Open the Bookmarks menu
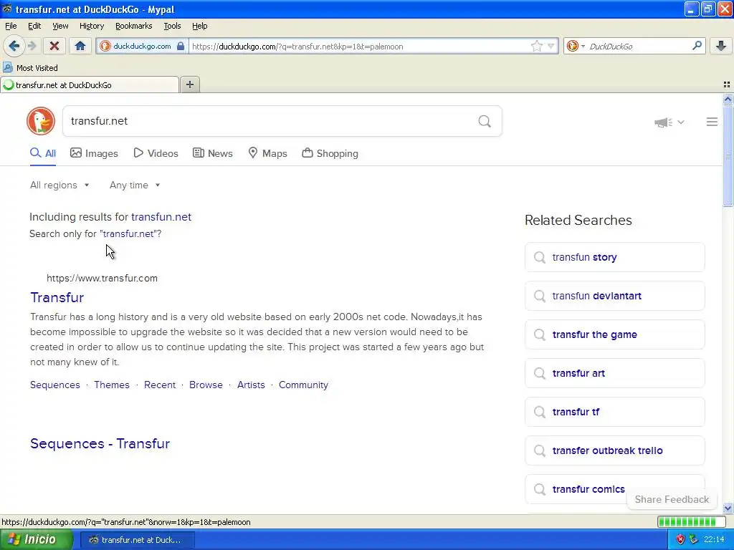The image size is (734, 550). pyautogui.click(x=133, y=26)
